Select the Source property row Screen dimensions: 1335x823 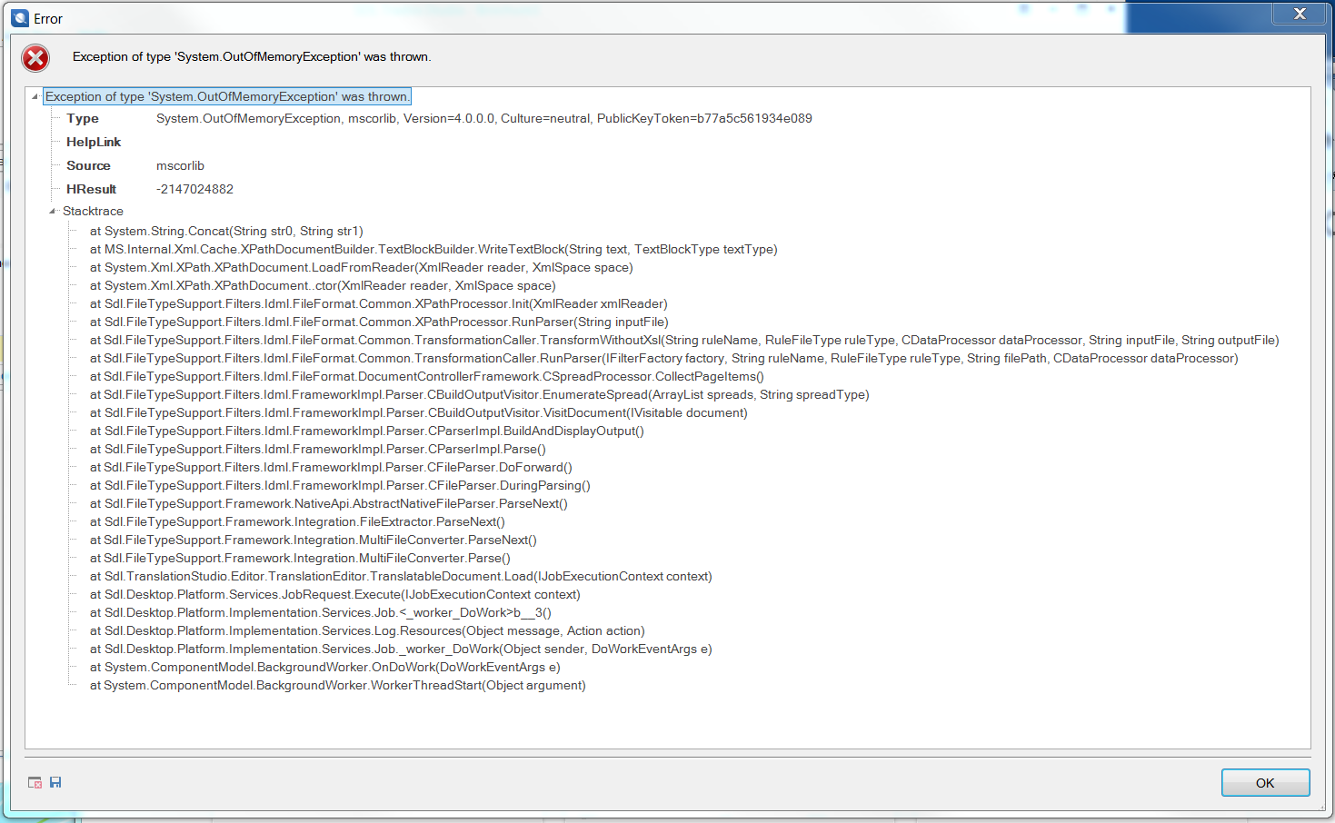pyautogui.click(x=135, y=165)
